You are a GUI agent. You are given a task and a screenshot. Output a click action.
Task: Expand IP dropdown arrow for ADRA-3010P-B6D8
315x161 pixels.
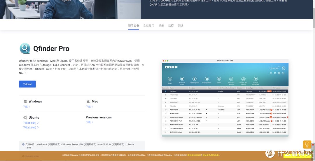[206, 117]
